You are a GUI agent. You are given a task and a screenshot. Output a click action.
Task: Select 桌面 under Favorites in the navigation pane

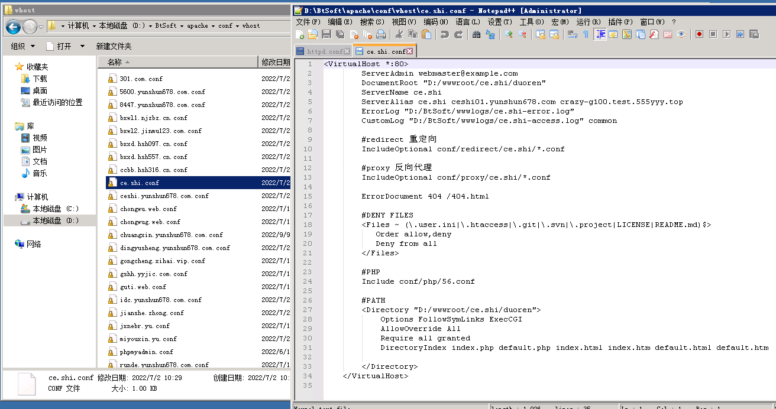pyautogui.click(x=40, y=90)
